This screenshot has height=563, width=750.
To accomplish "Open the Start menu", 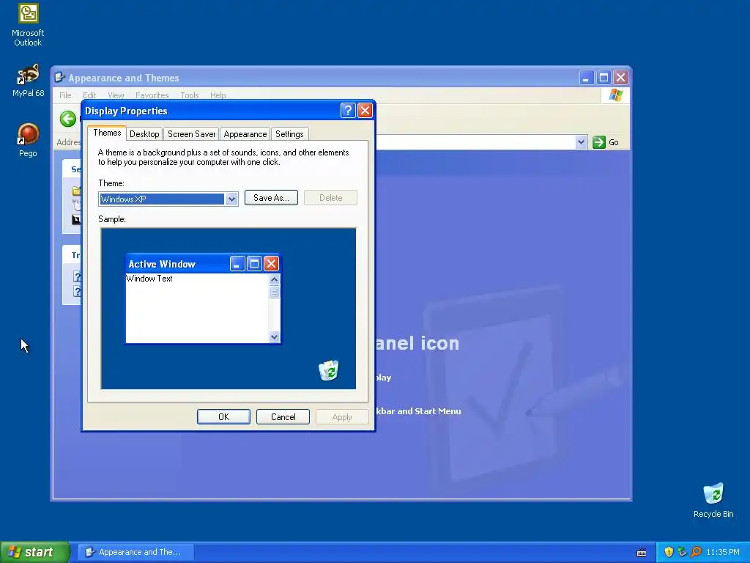I will (x=34, y=552).
